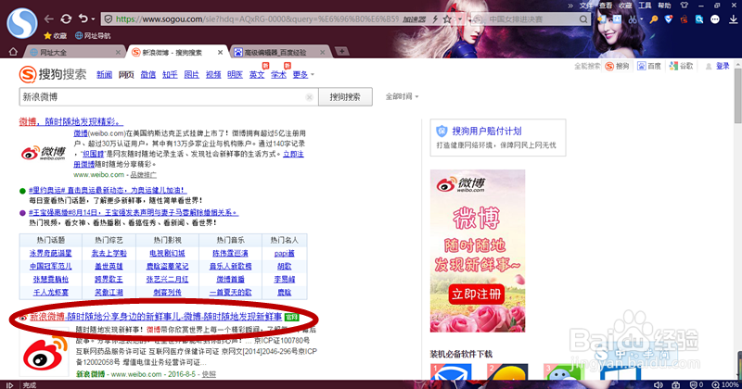This screenshot has width=742, height=389.
Task: Click the lightning accelerator icon
Action: tap(435, 19)
